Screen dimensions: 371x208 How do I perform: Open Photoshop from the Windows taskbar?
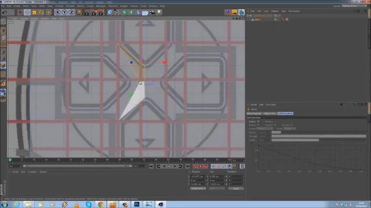pos(137,204)
